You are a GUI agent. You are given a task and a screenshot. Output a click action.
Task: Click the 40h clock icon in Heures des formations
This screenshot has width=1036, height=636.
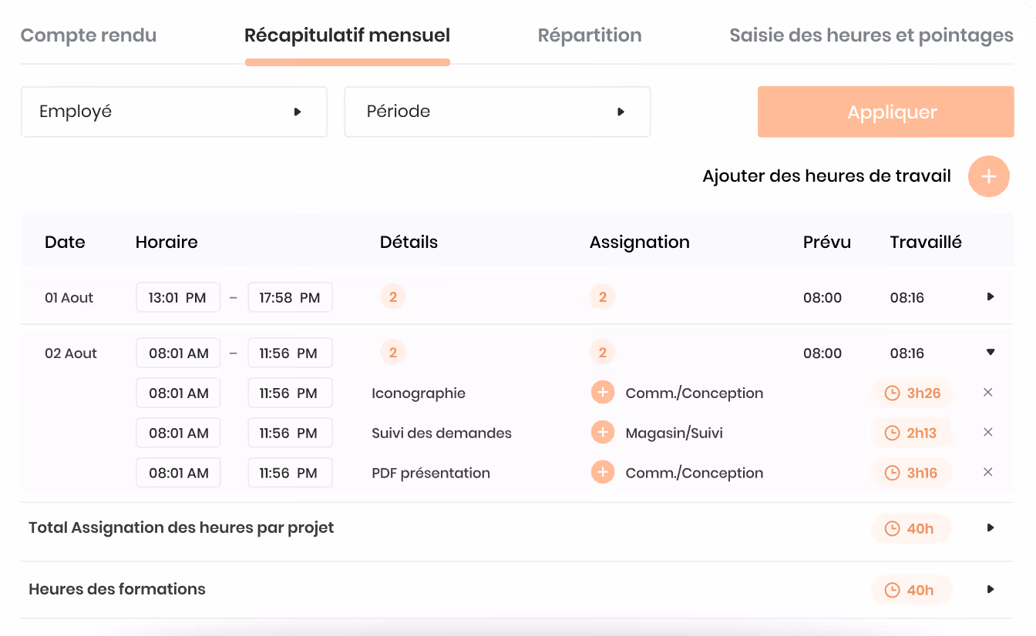tap(892, 591)
